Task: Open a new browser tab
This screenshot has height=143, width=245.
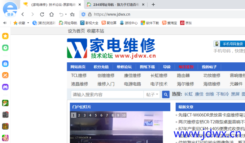Action: pos(153,5)
